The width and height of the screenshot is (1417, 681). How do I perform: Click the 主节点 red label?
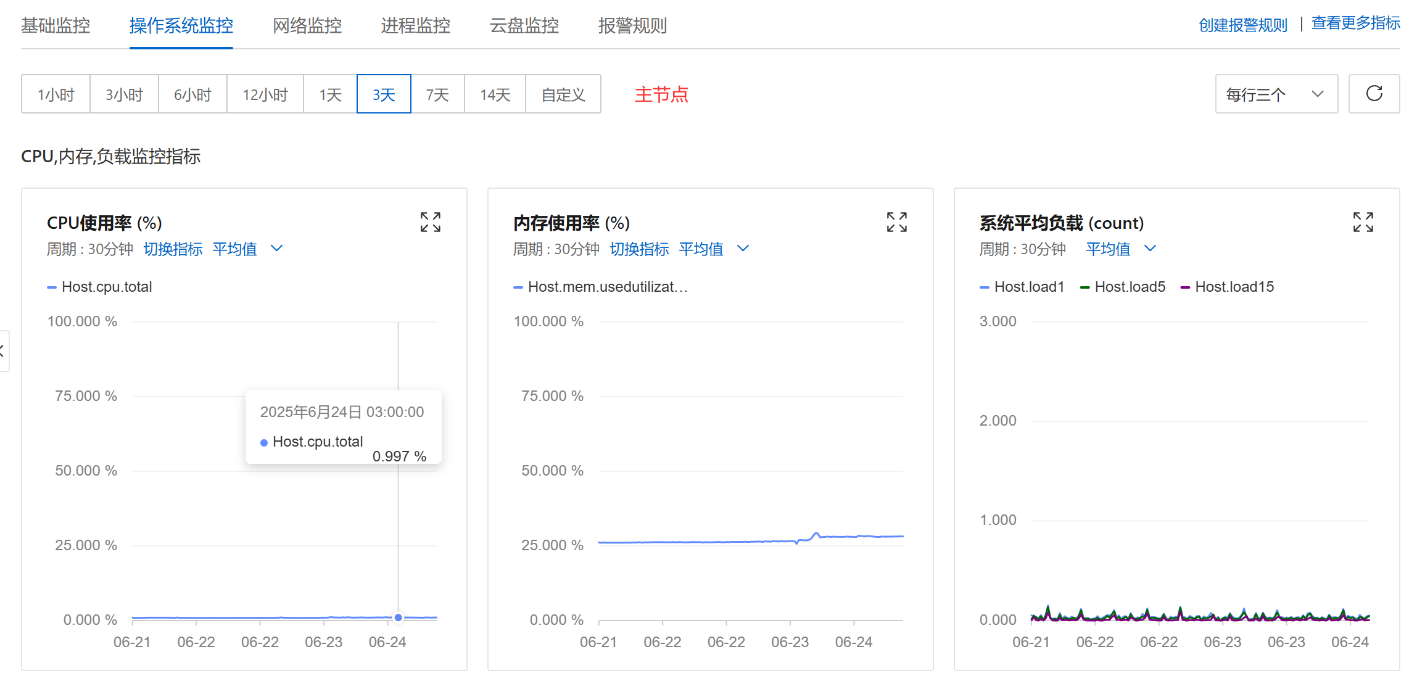point(661,94)
